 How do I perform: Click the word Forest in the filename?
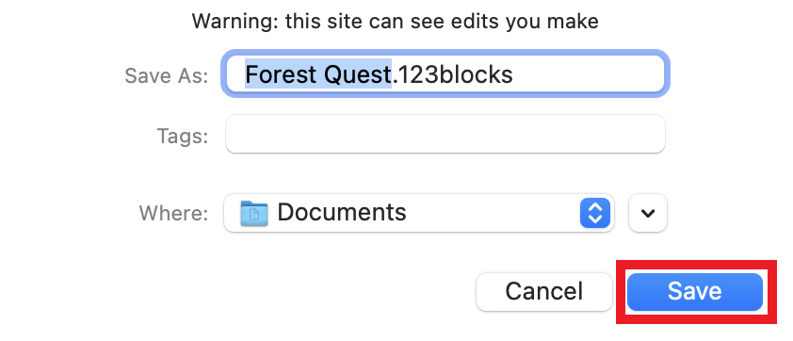pos(281,74)
